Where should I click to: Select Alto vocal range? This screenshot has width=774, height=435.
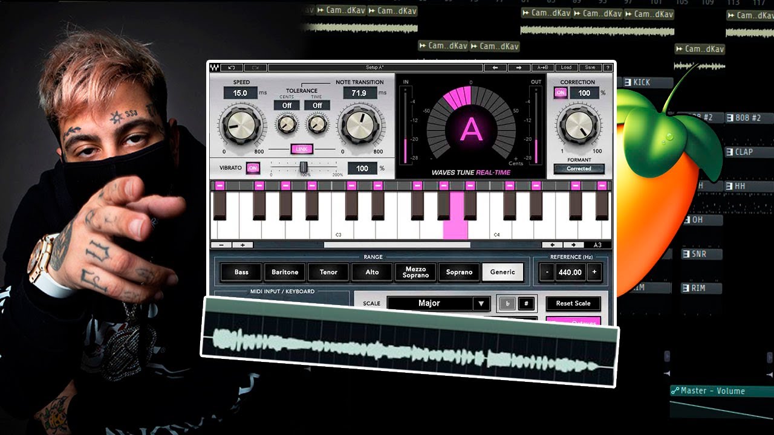tap(372, 272)
